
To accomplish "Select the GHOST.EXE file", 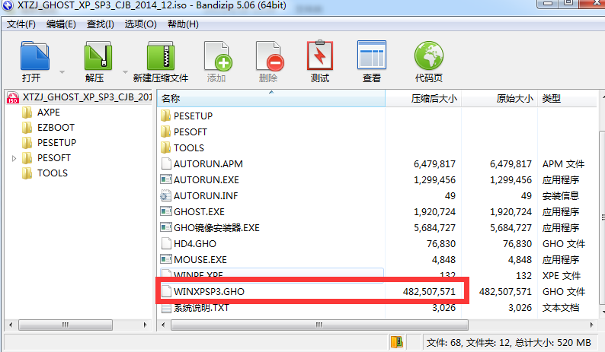I will (199, 212).
